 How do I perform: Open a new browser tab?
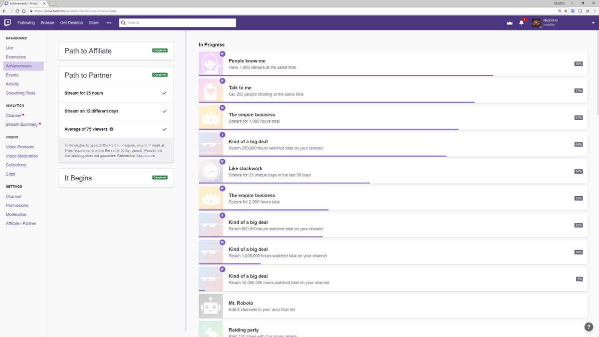(52, 3)
